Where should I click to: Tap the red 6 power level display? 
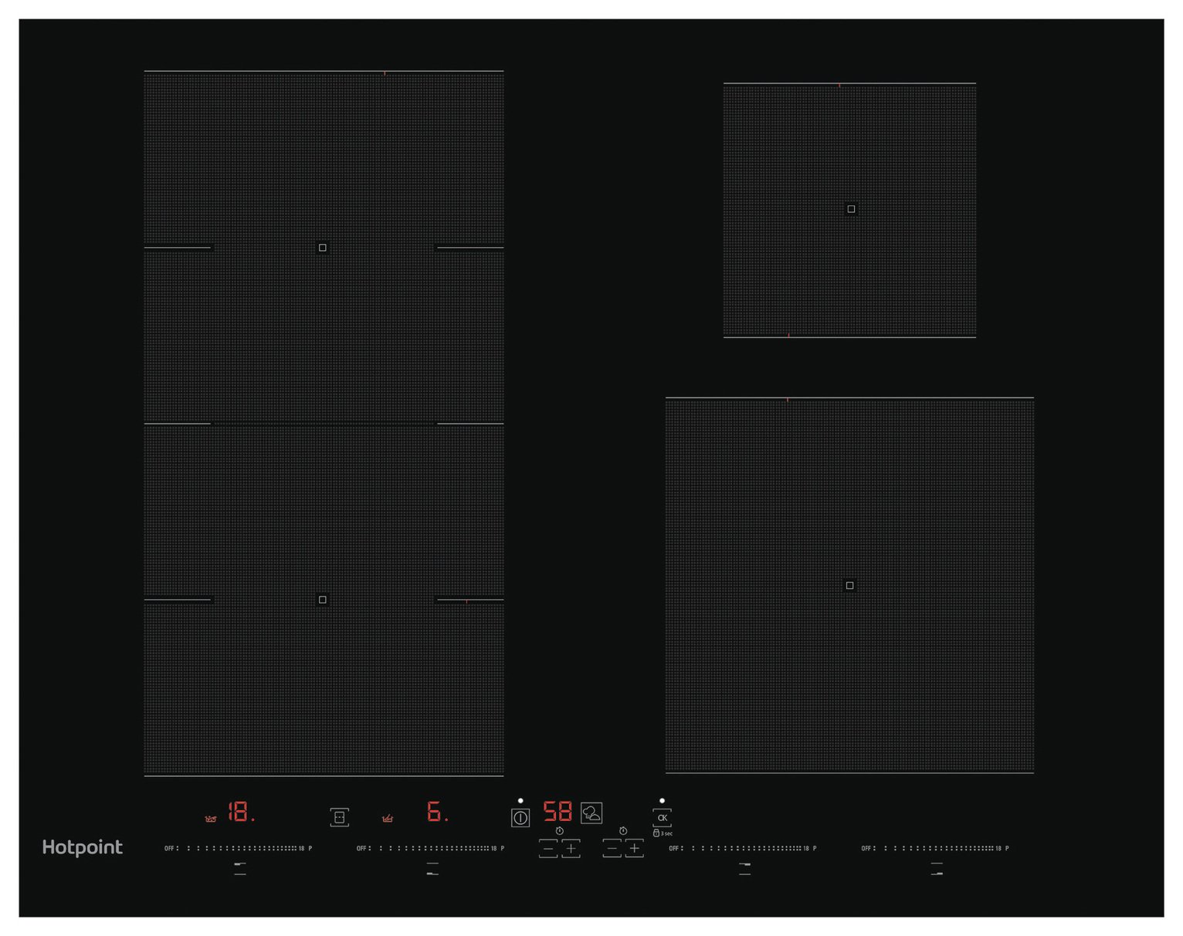click(x=437, y=812)
